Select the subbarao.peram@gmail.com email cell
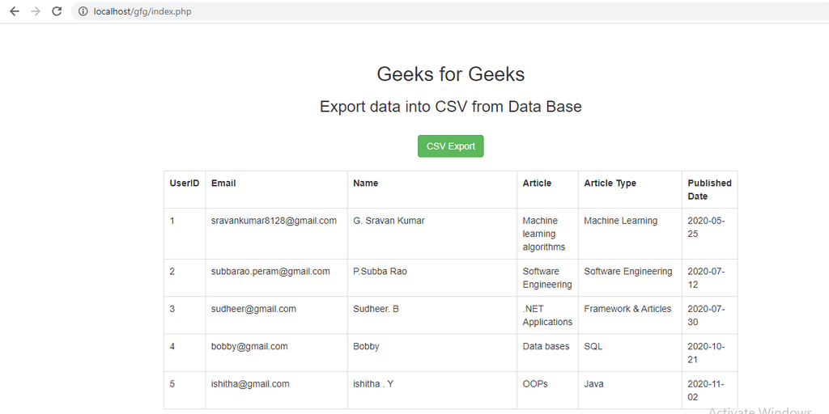829x414 pixels. (270, 272)
